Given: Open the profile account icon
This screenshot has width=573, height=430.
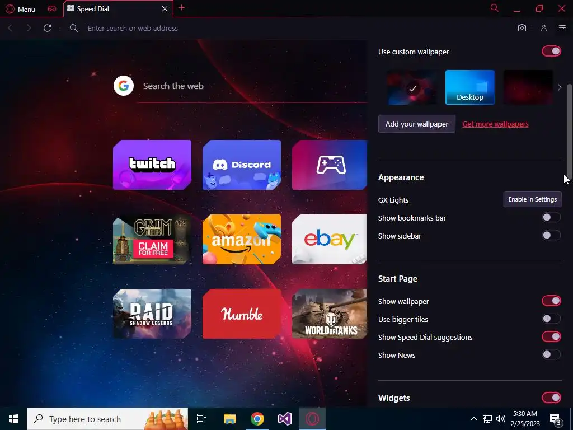Looking at the screenshot, I should (x=544, y=28).
